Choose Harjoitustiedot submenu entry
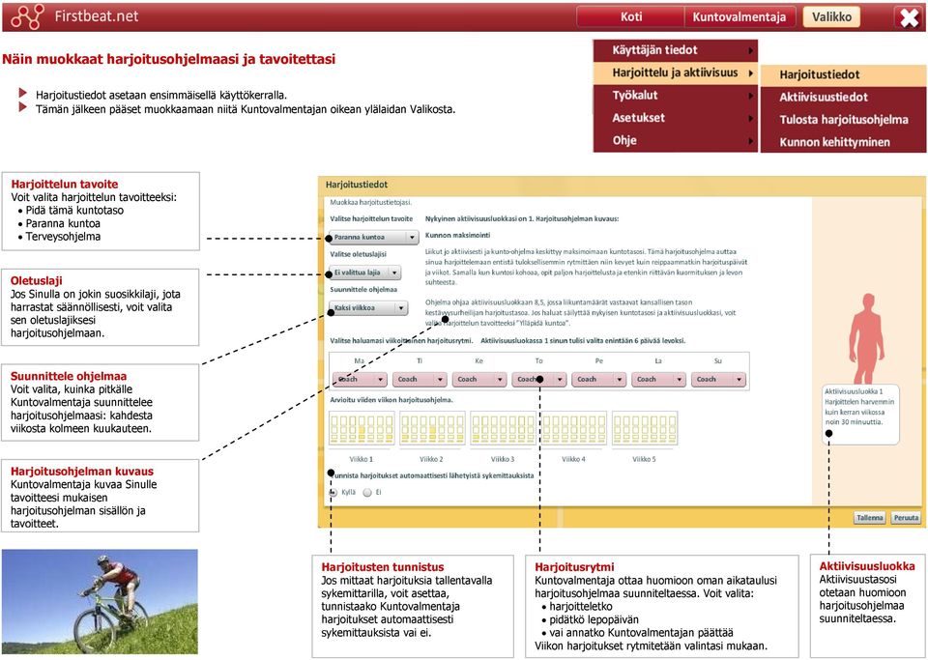928x660 pixels. tap(843, 74)
